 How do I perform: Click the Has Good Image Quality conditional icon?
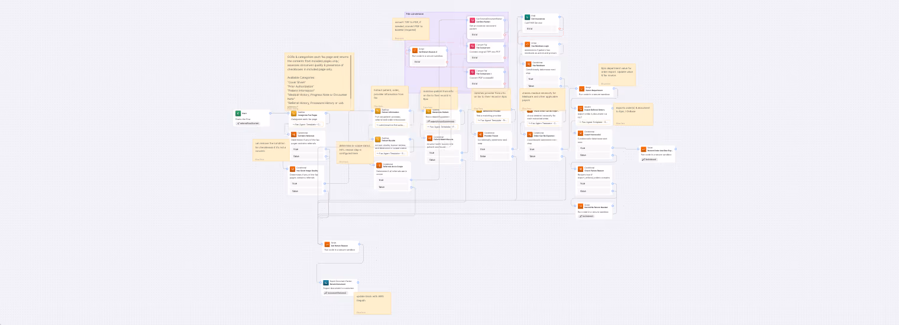pos(292,169)
